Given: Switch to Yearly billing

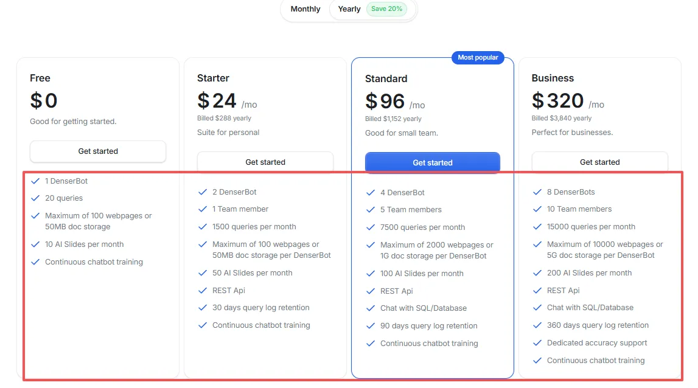Looking at the screenshot, I should (349, 9).
